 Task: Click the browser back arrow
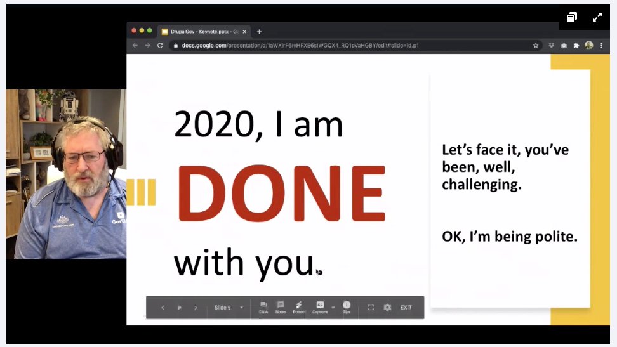[135, 45]
